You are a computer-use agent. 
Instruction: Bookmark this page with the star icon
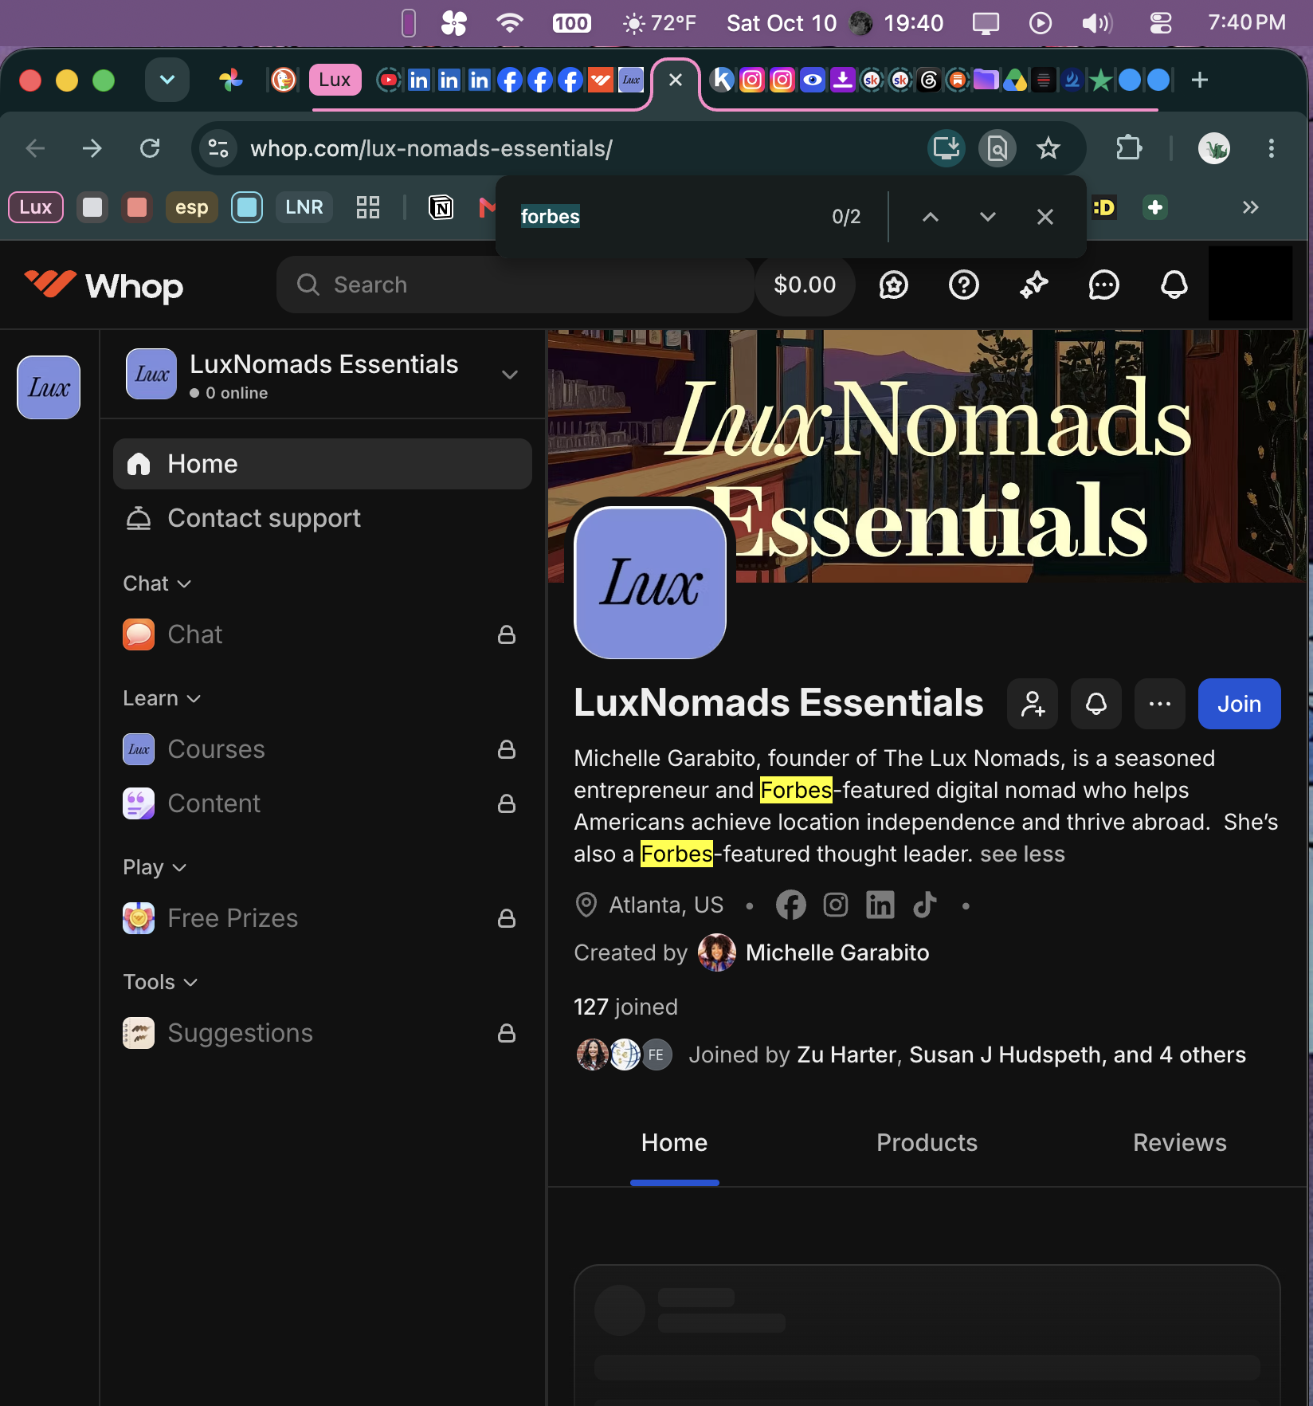click(x=1048, y=148)
